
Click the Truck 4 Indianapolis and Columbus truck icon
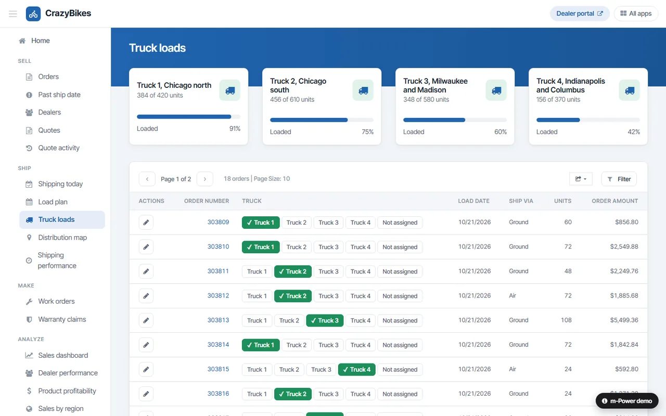pyautogui.click(x=630, y=90)
